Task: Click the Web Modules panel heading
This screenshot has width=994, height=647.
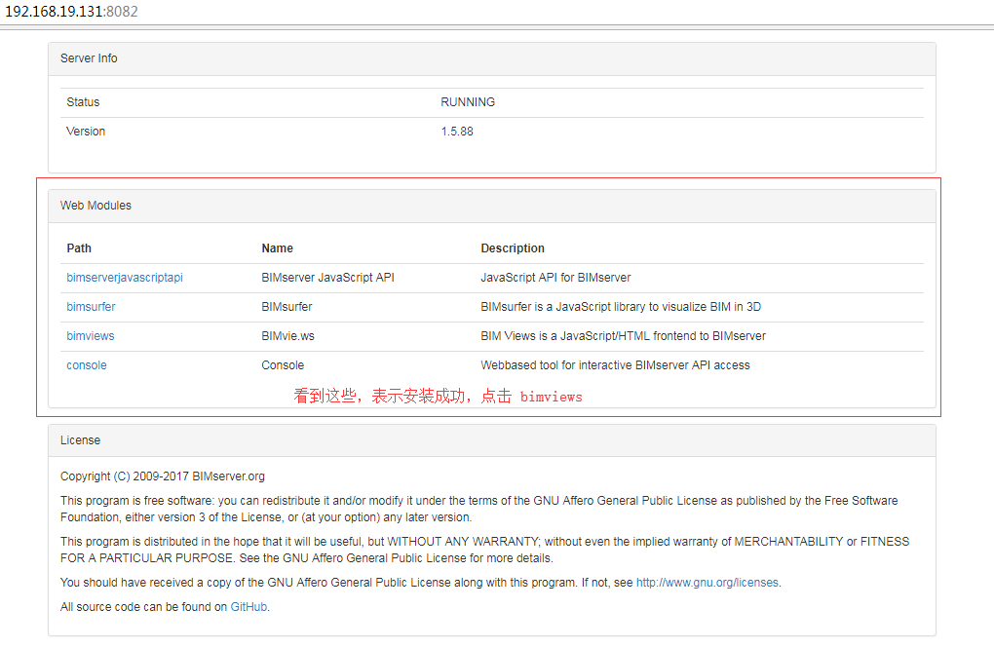Action: [96, 206]
